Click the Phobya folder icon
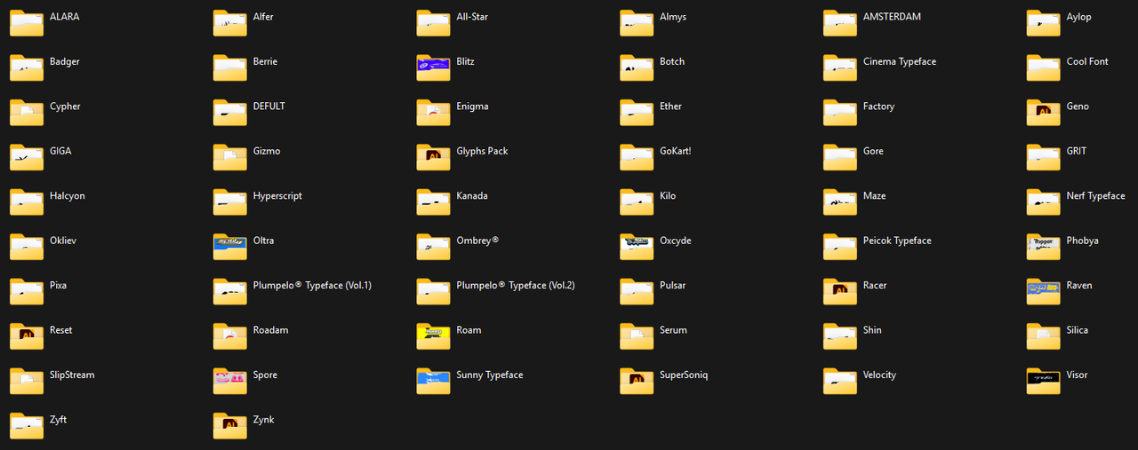The image size is (1138, 450). [1044, 247]
